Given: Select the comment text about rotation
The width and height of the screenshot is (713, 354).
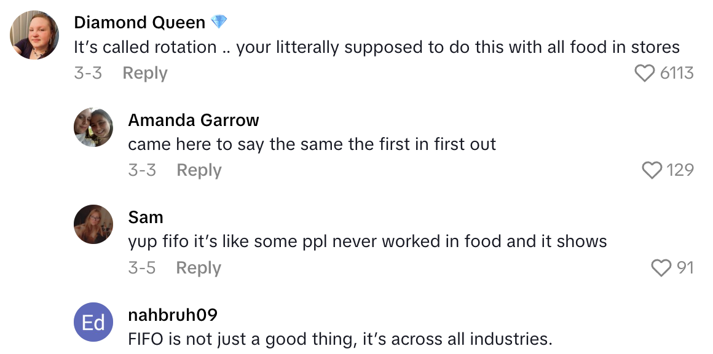Looking at the screenshot, I should tap(376, 47).
